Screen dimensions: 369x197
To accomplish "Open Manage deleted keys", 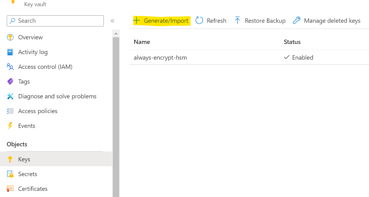I will click(326, 21).
